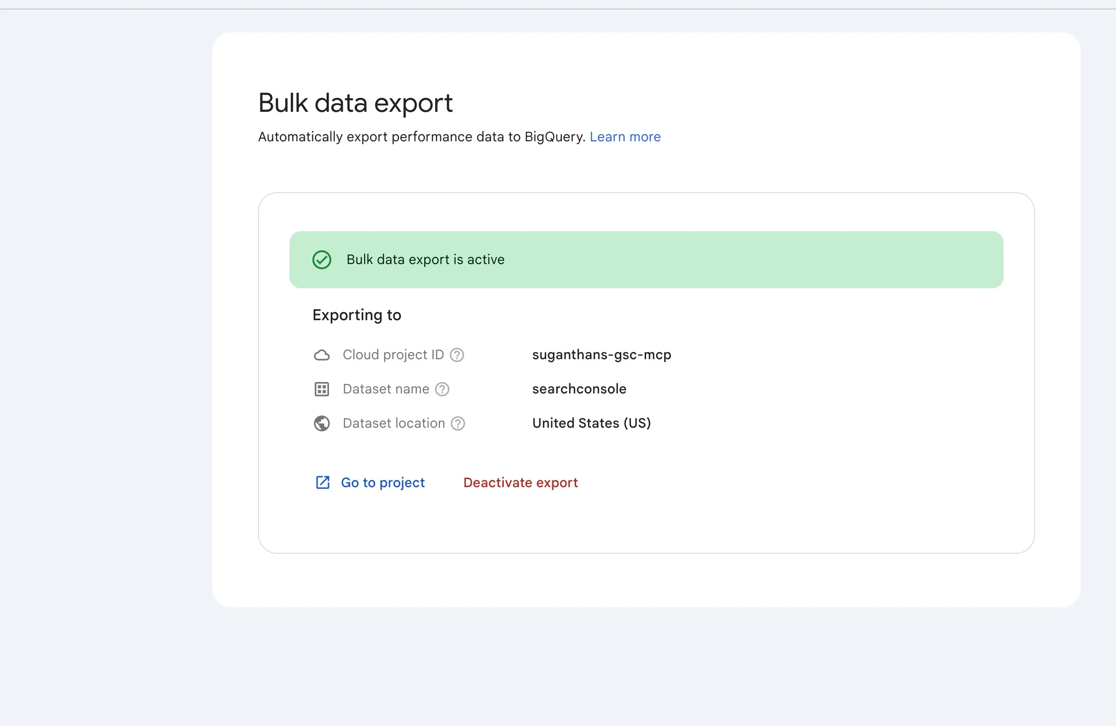This screenshot has height=726, width=1116.
Task: Click the help icon beside Cloud project ID
Action: point(457,355)
